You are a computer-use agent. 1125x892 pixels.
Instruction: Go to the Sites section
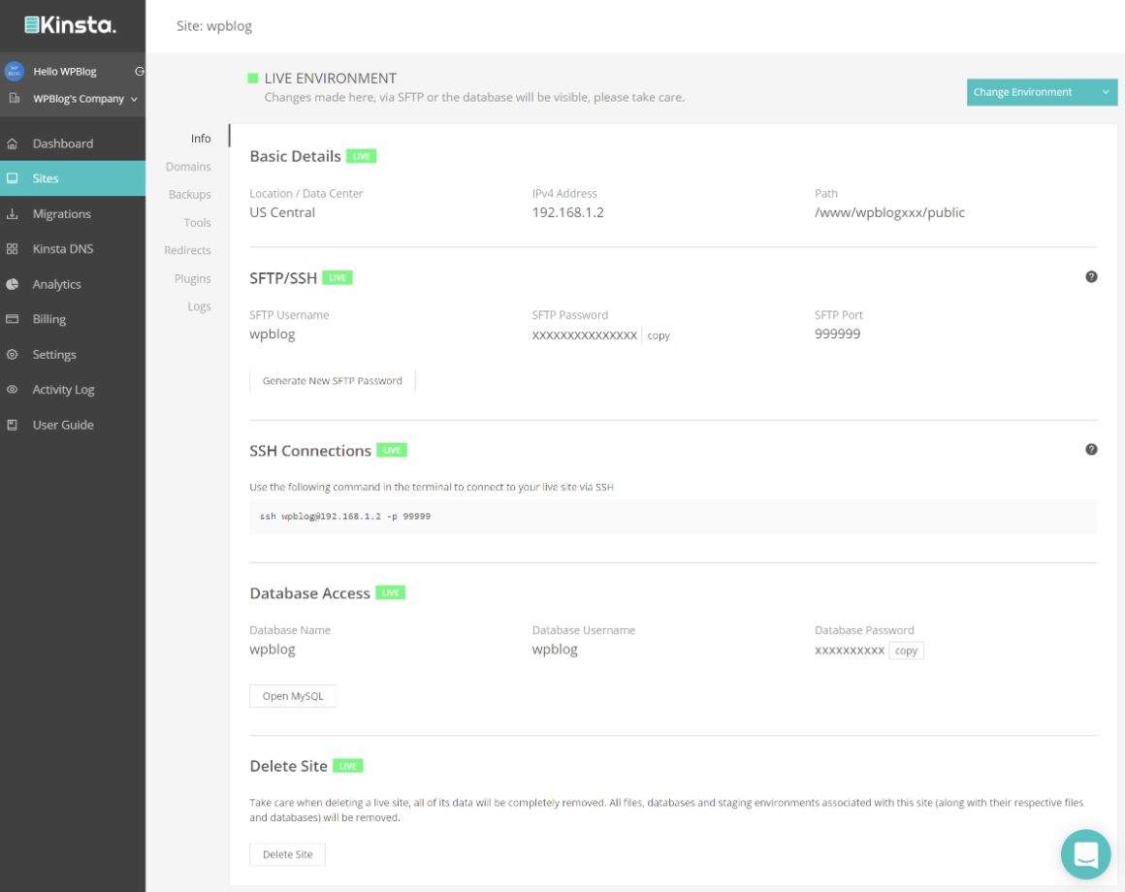click(73, 178)
